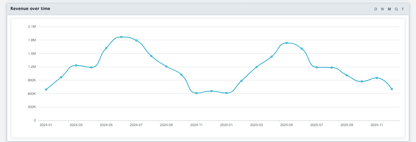
Task: Select the 2025-12 final data point
Action: pos(392,89)
